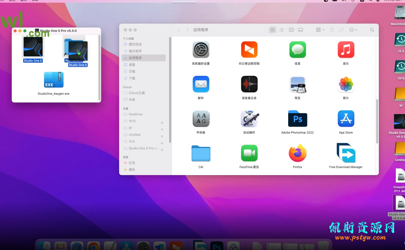Viewport: 405px width, 250px height.
Task: Switch Finder to gallery view
Action: [x=301, y=30]
